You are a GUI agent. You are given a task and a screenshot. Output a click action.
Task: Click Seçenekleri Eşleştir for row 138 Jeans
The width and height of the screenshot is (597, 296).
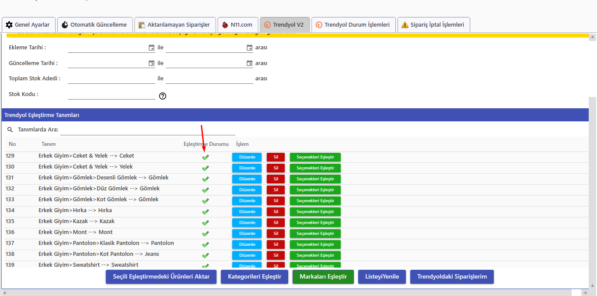315,255
